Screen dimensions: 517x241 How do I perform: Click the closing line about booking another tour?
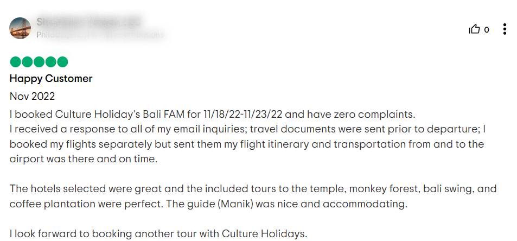(158, 234)
